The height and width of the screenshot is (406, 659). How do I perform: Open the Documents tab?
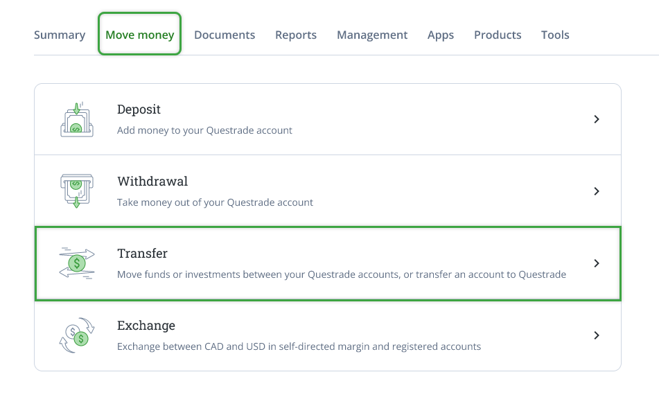(x=225, y=35)
